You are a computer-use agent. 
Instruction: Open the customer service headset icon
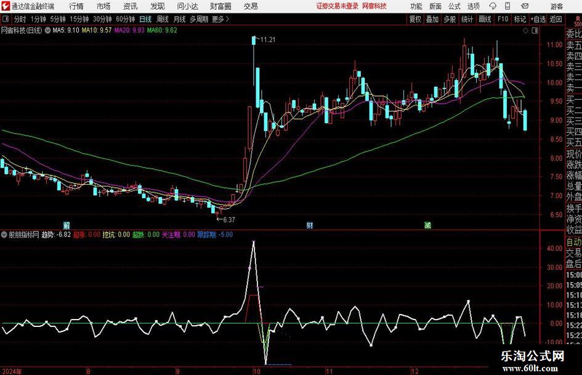pyautogui.click(x=493, y=6)
